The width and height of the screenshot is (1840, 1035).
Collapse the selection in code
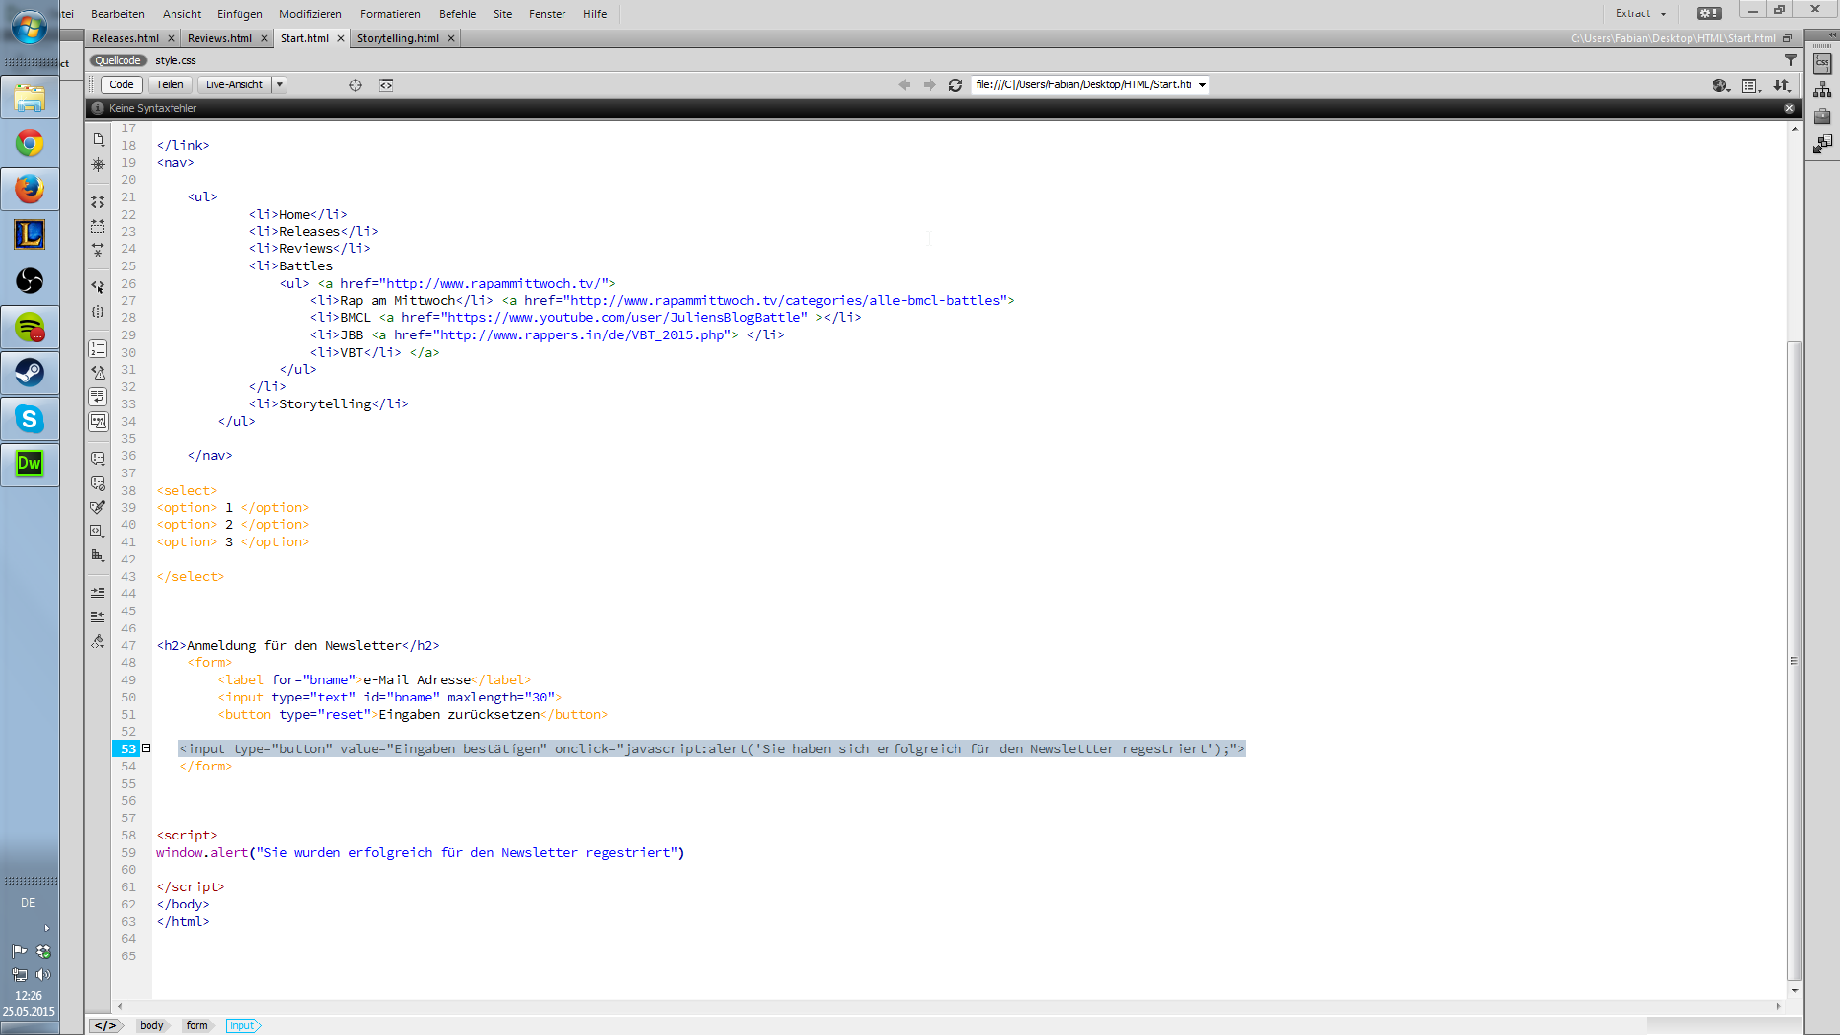click(x=98, y=227)
